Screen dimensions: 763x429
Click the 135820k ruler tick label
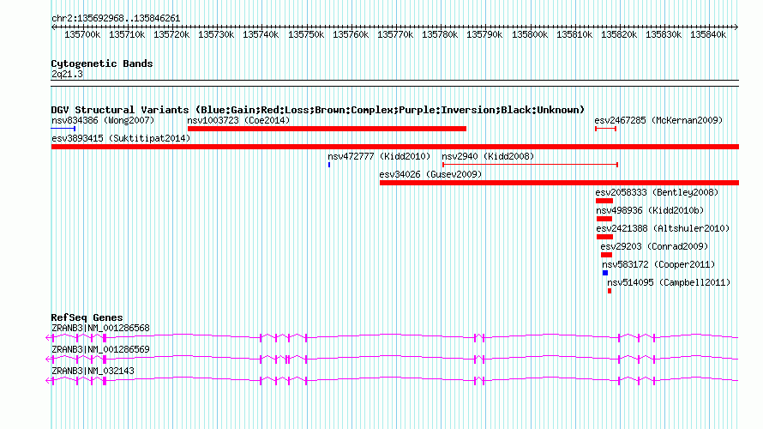tap(619, 34)
